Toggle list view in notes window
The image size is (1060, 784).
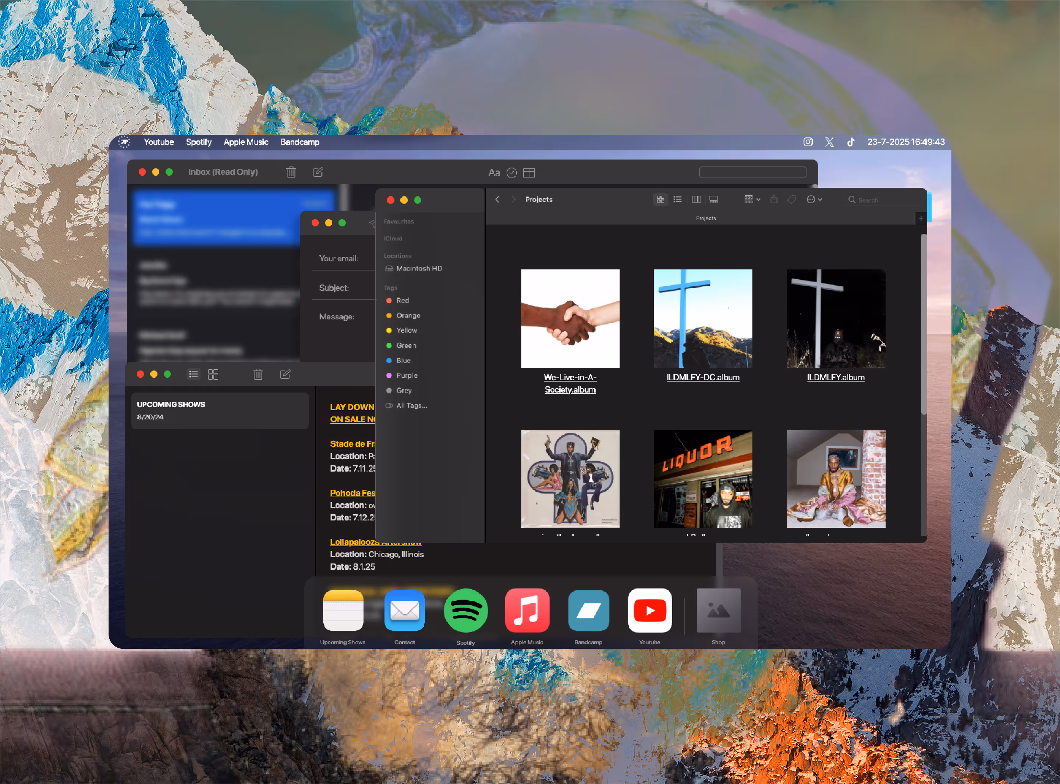[x=194, y=375]
